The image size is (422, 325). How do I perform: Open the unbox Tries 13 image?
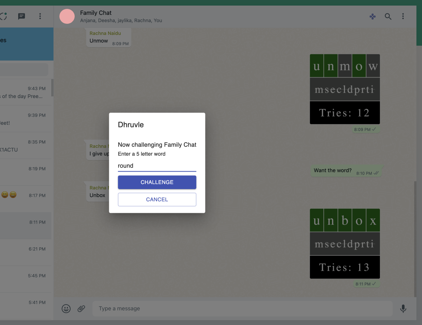[x=345, y=244]
